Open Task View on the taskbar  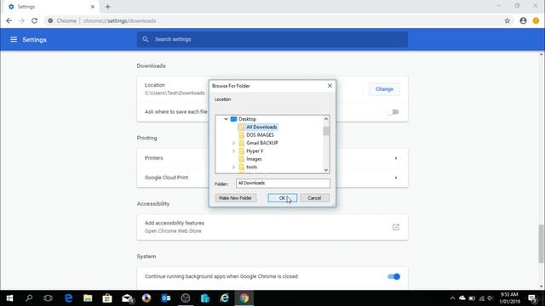click(x=48, y=298)
